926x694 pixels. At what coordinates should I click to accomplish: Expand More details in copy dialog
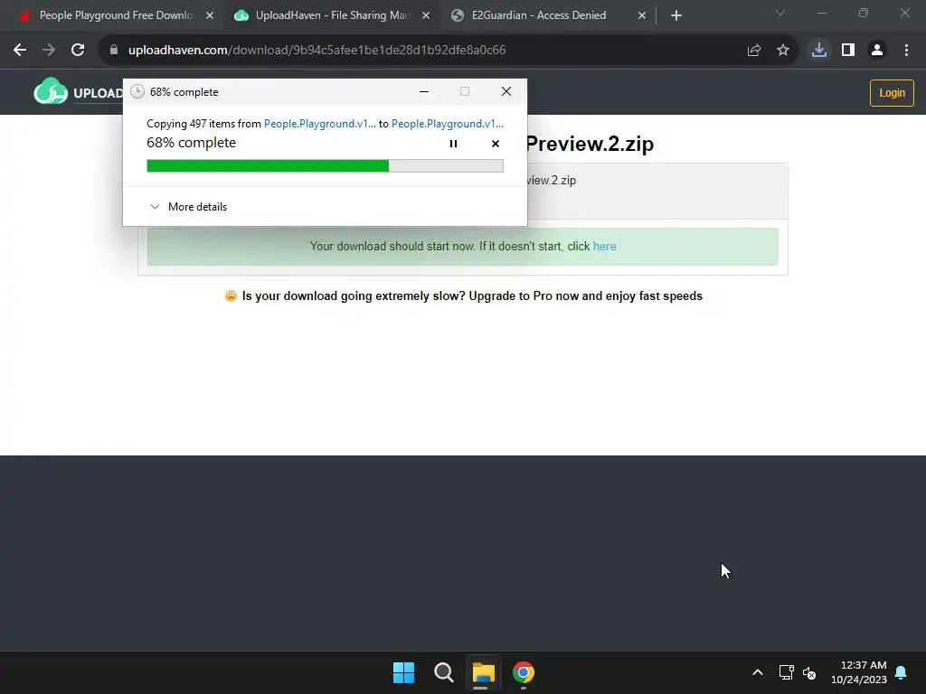coord(189,207)
